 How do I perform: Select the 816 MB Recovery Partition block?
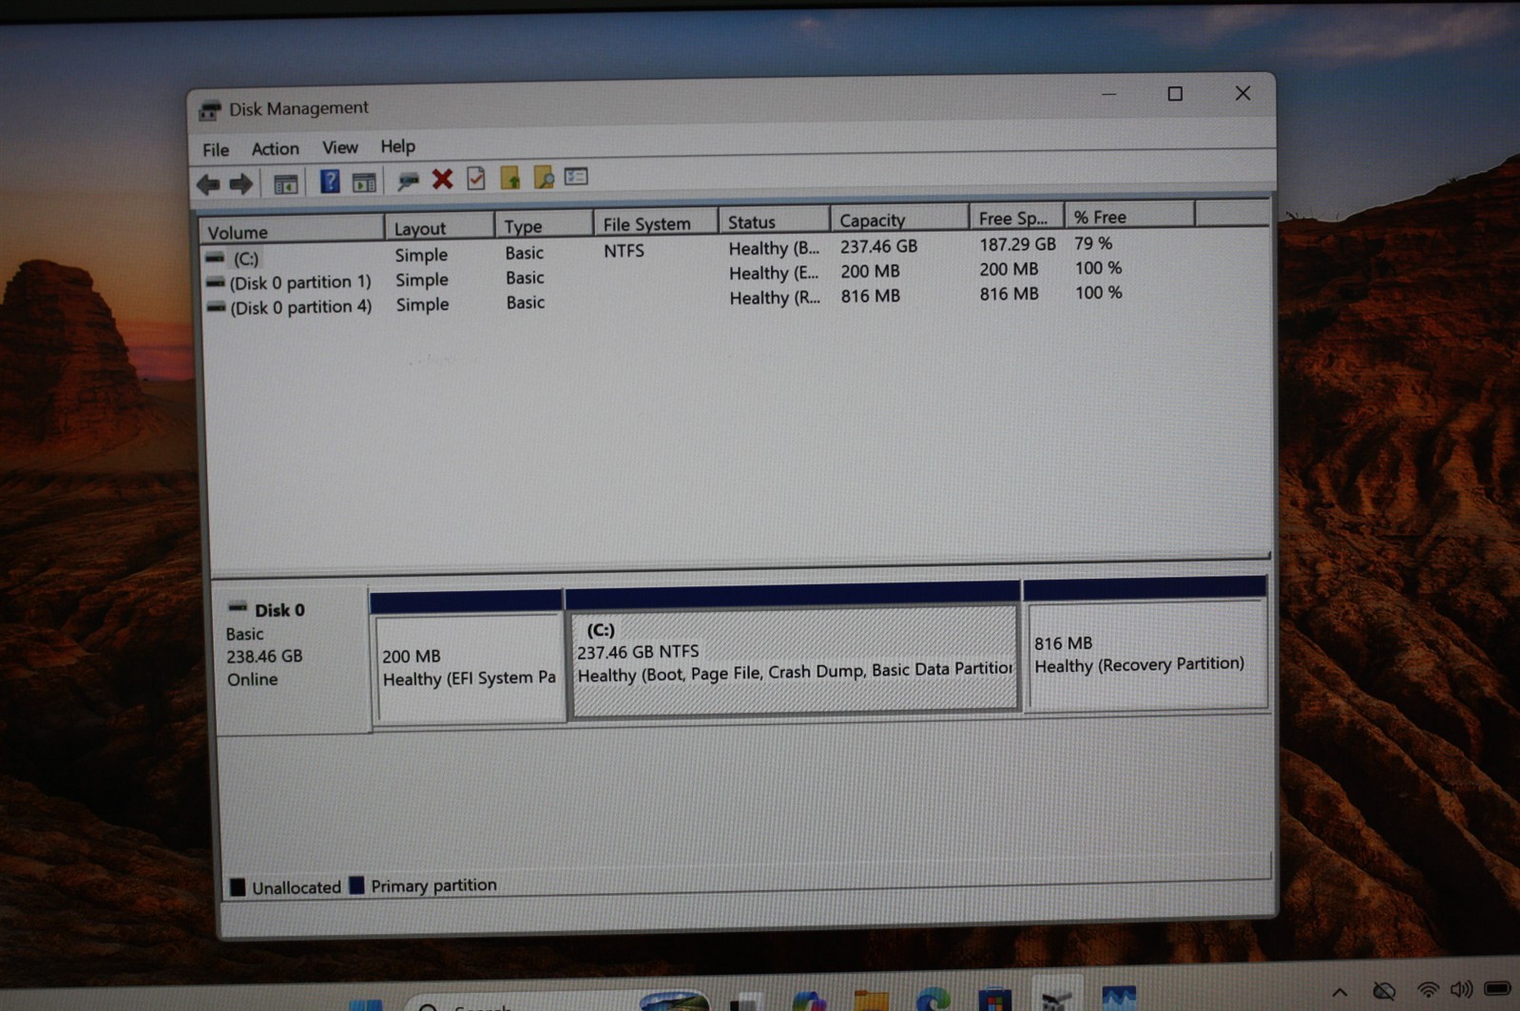point(1145,644)
